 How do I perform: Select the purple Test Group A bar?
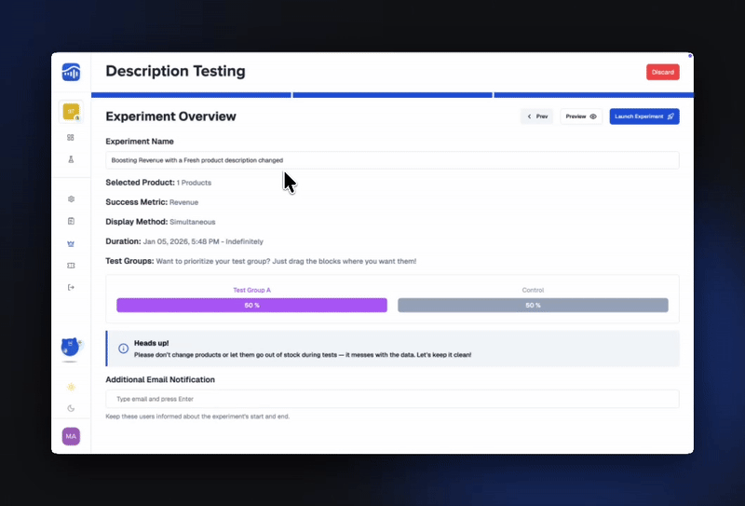click(251, 305)
